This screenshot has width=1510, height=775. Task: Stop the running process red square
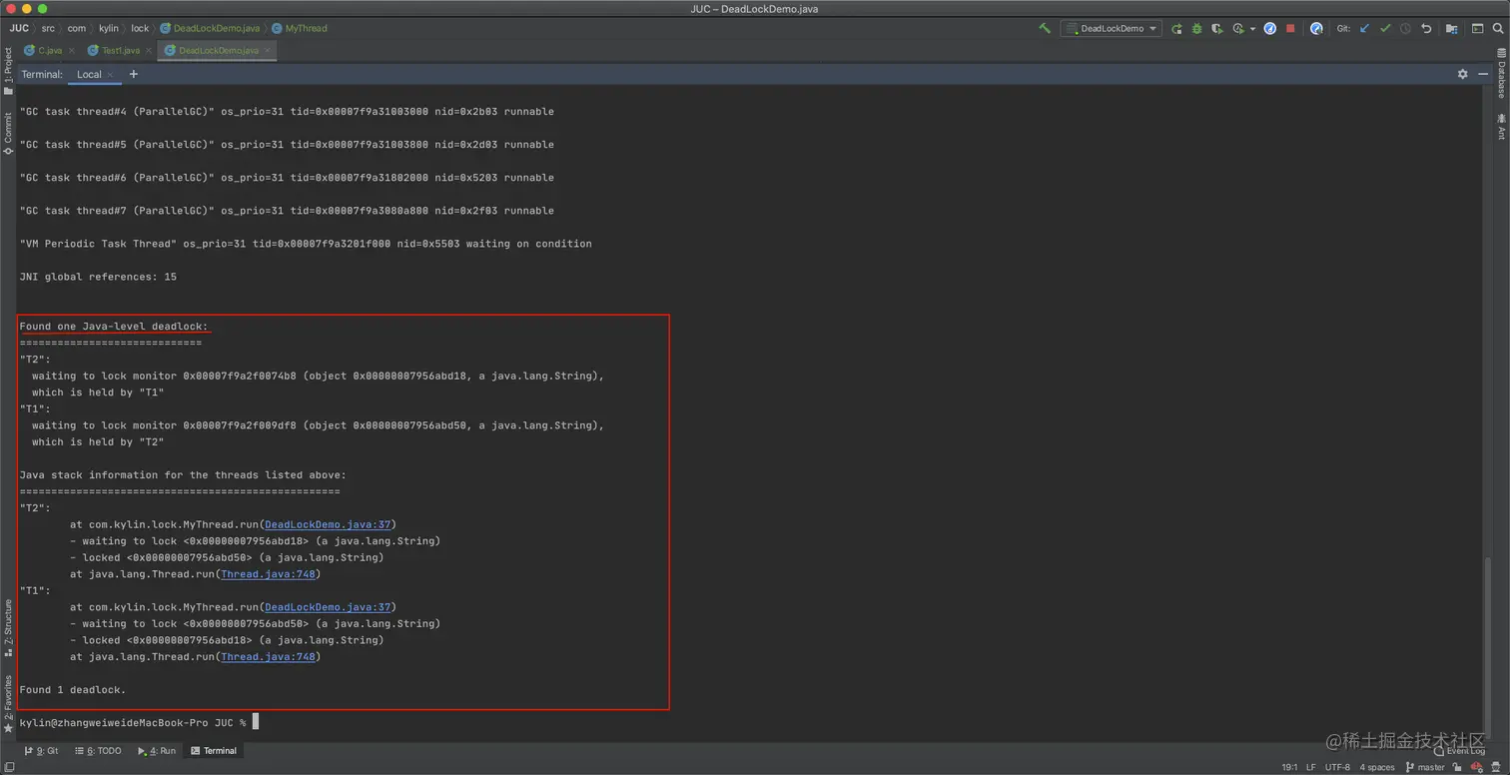[x=1290, y=29]
